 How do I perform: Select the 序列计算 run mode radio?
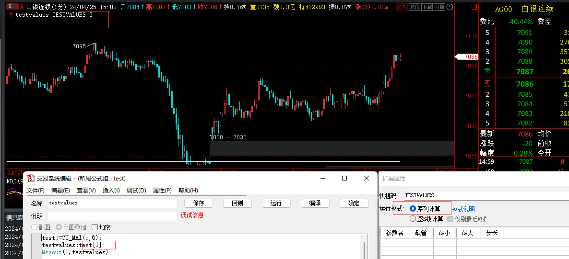(413, 209)
